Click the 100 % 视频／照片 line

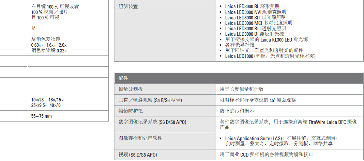tap(49, 12)
